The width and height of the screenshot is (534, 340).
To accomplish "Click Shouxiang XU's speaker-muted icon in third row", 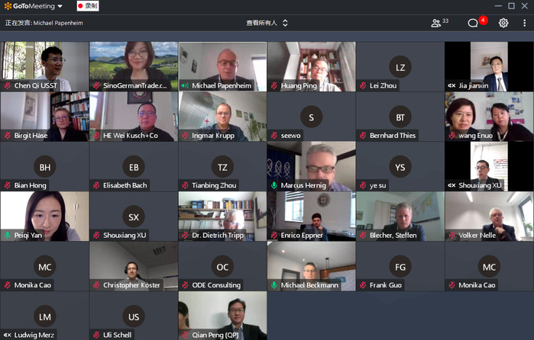I will [451, 185].
